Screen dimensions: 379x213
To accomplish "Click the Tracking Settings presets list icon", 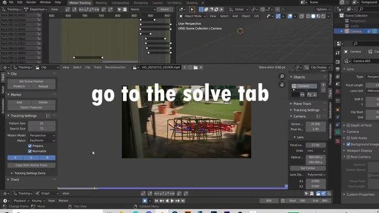I will click(48, 116).
